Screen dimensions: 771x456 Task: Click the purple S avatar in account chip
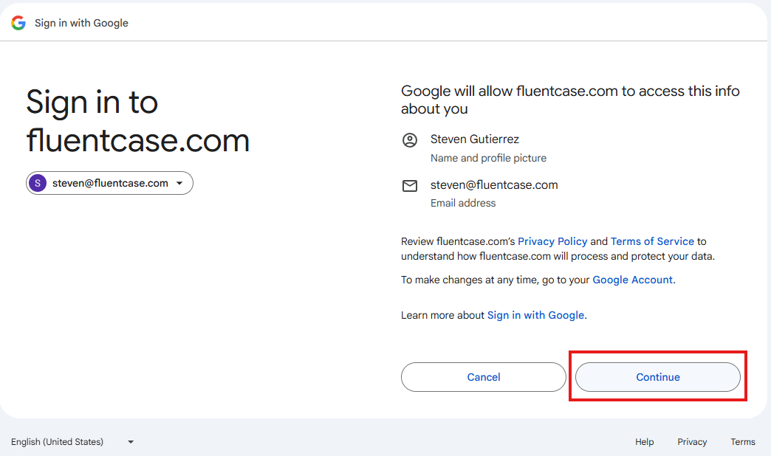pyautogui.click(x=38, y=183)
